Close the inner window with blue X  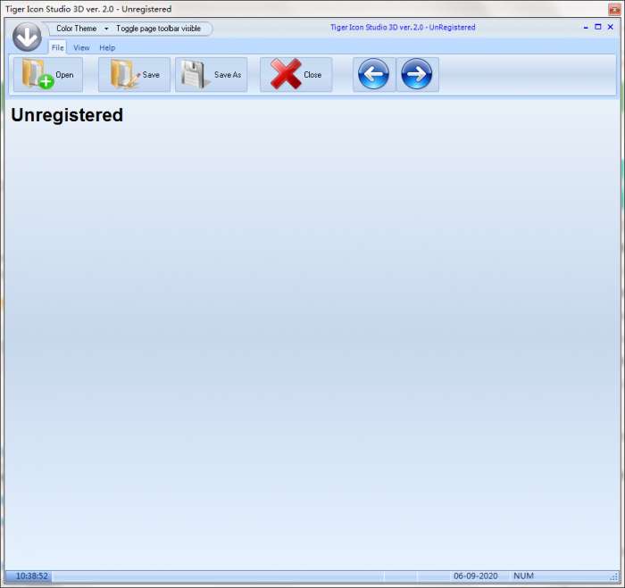610,27
